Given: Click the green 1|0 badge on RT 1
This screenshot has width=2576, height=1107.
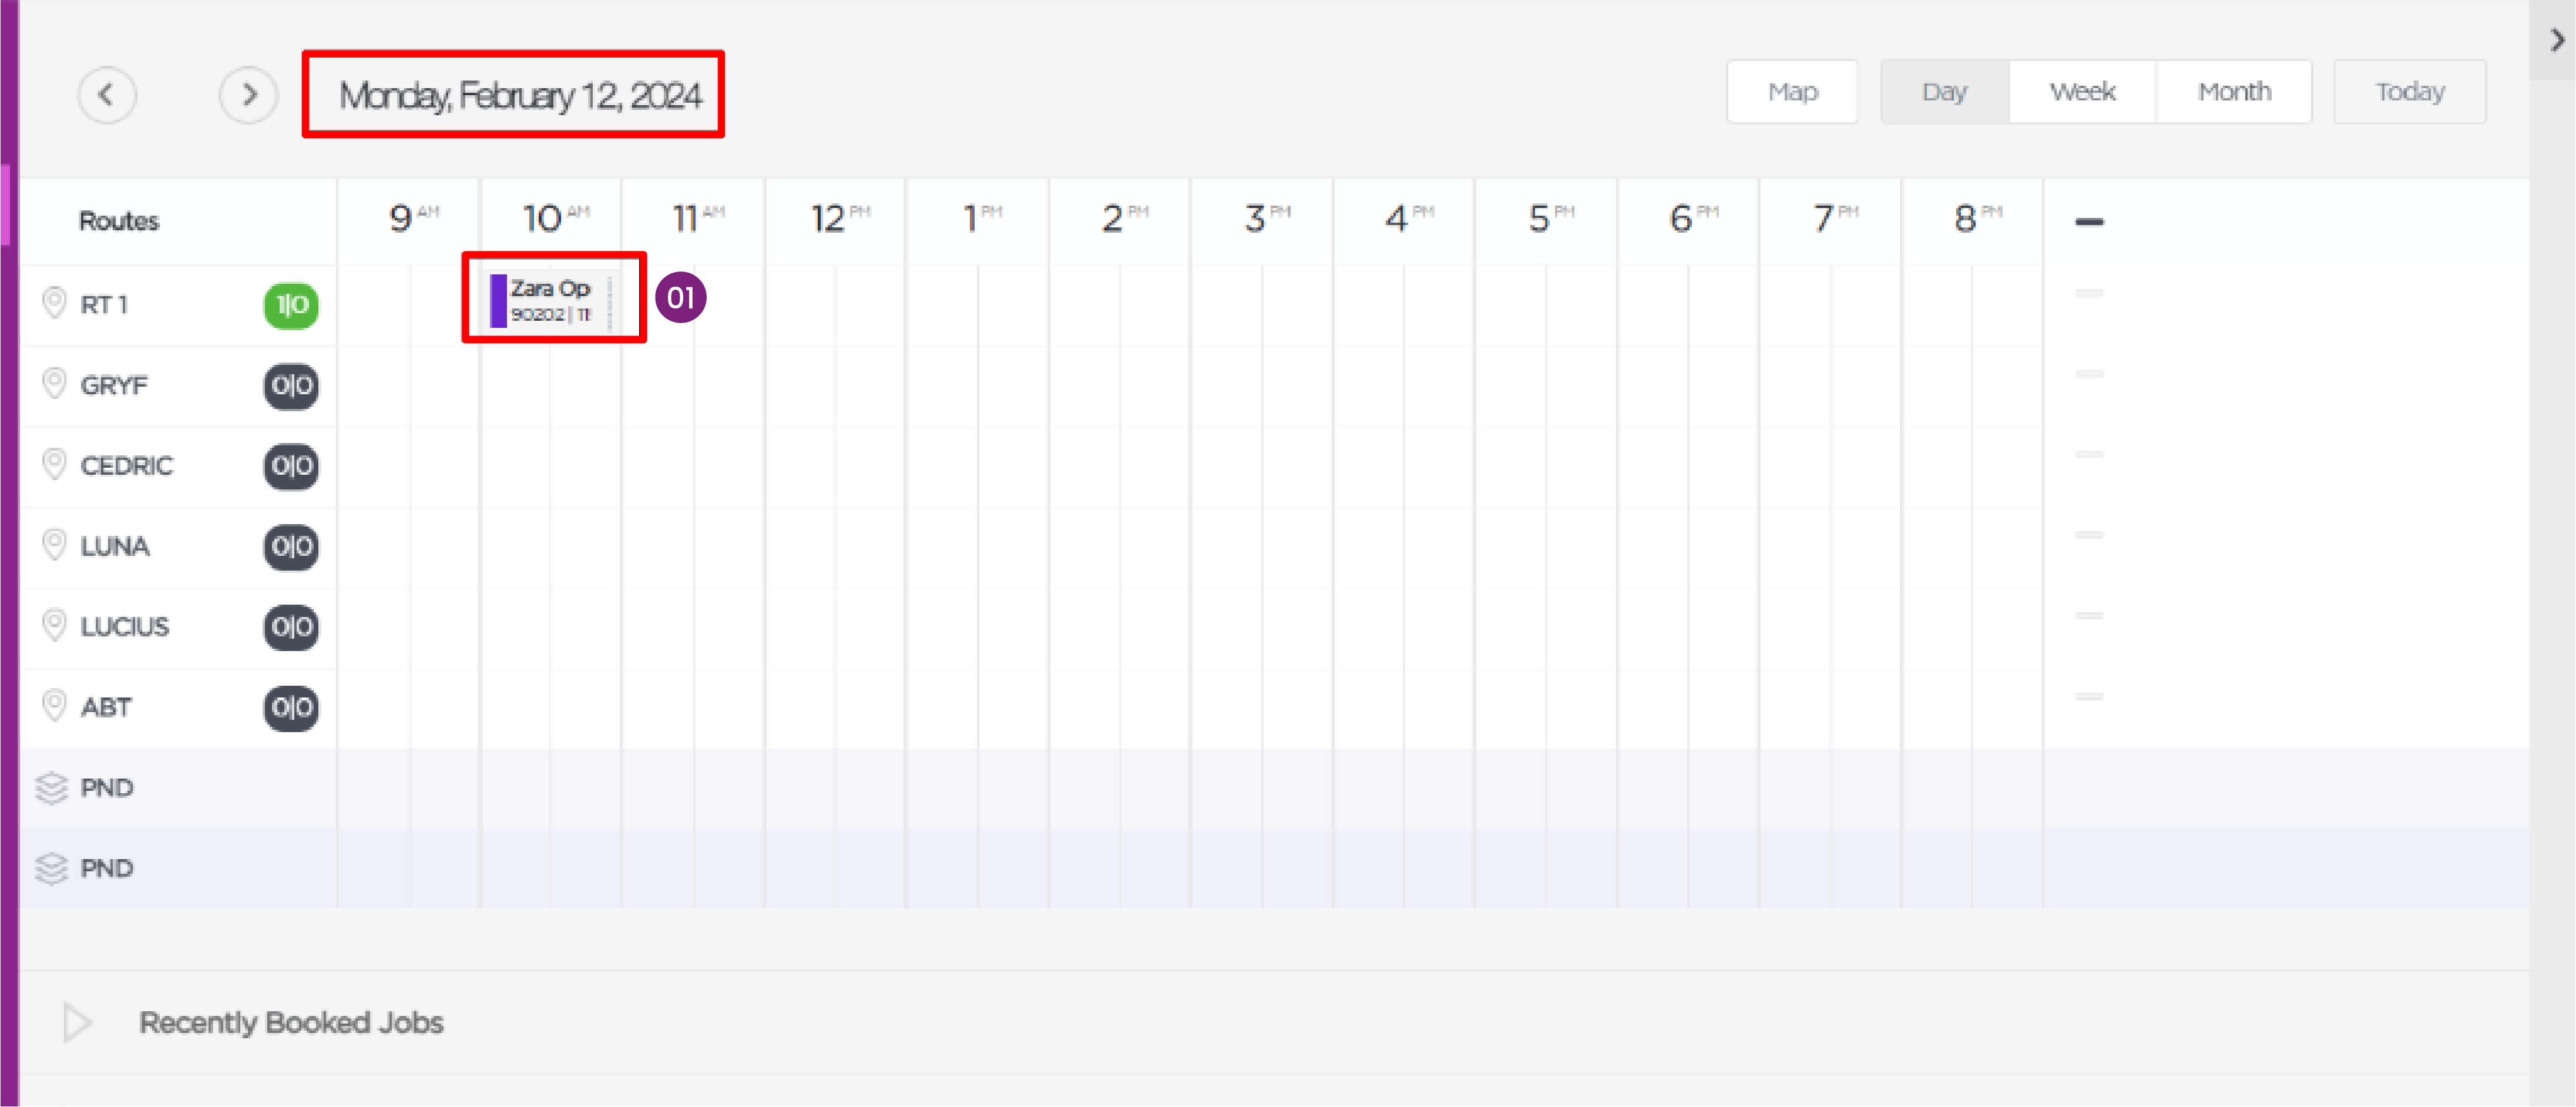Looking at the screenshot, I should 291,305.
